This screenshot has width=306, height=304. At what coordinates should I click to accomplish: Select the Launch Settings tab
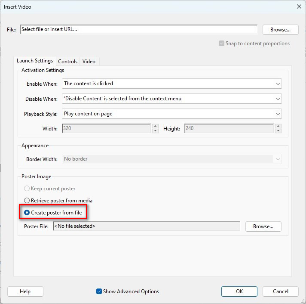point(35,61)
